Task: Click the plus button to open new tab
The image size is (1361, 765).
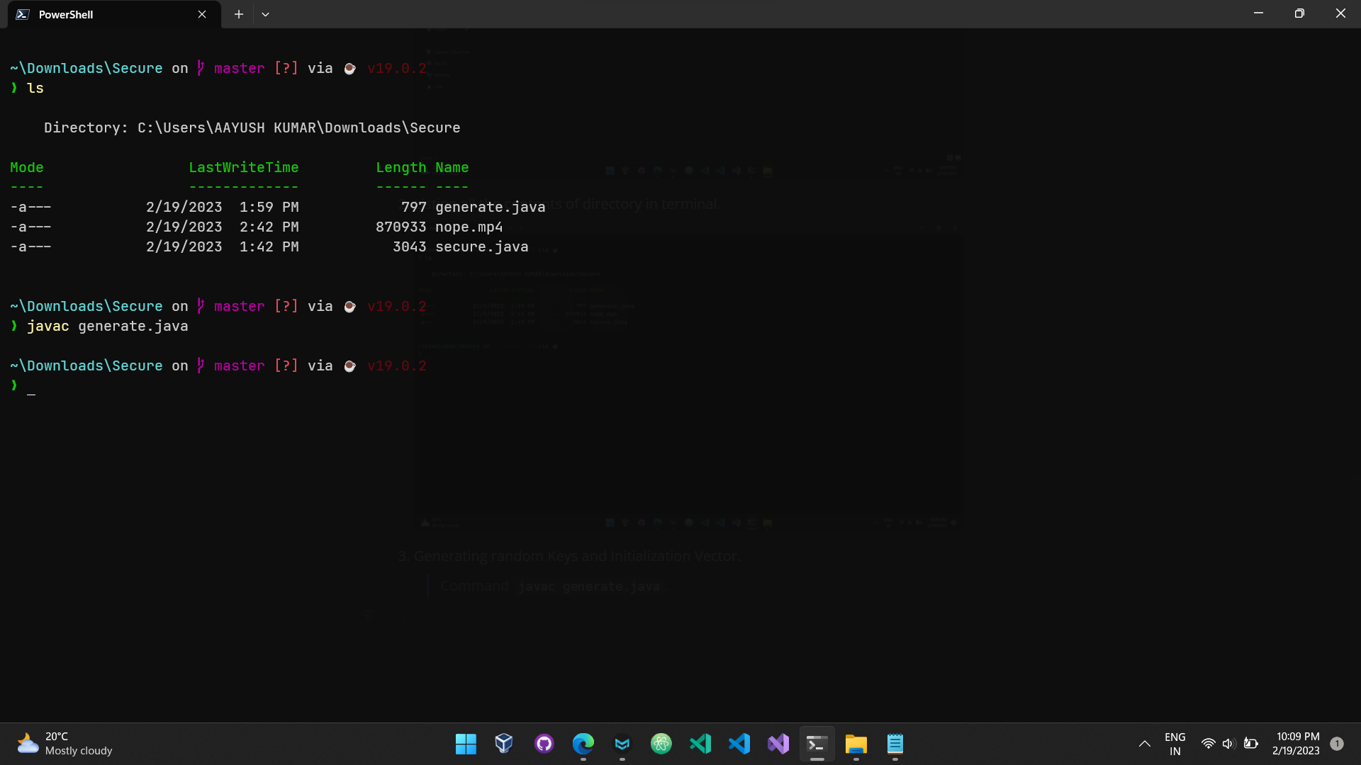Action: coord(238,14)
